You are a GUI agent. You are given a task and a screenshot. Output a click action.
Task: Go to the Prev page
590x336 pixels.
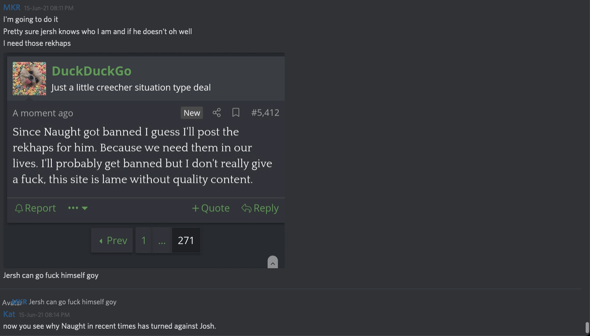point(112,240)
